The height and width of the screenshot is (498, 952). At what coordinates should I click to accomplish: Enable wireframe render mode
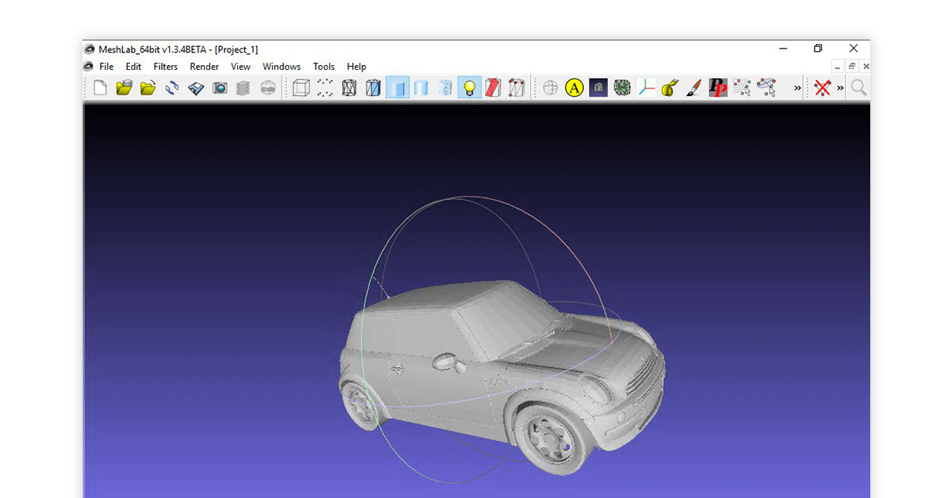coord(349,88)
